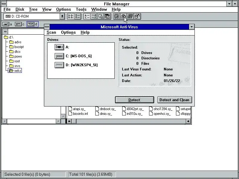Select file biosinfo.inf
The height and width of the screenshot is (179, 239).
click(x=78, y=114)
